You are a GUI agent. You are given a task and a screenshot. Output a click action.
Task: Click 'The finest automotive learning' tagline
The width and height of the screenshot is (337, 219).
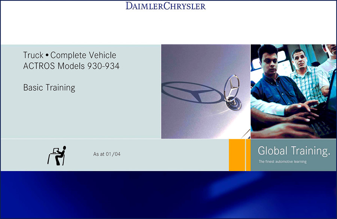pyautogui.click(x=283, y=161)
